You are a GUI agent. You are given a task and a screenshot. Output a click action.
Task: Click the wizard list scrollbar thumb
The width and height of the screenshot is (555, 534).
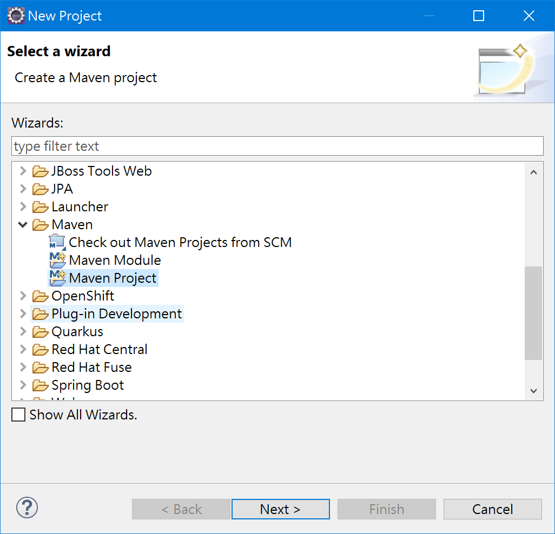coord(533,313)
